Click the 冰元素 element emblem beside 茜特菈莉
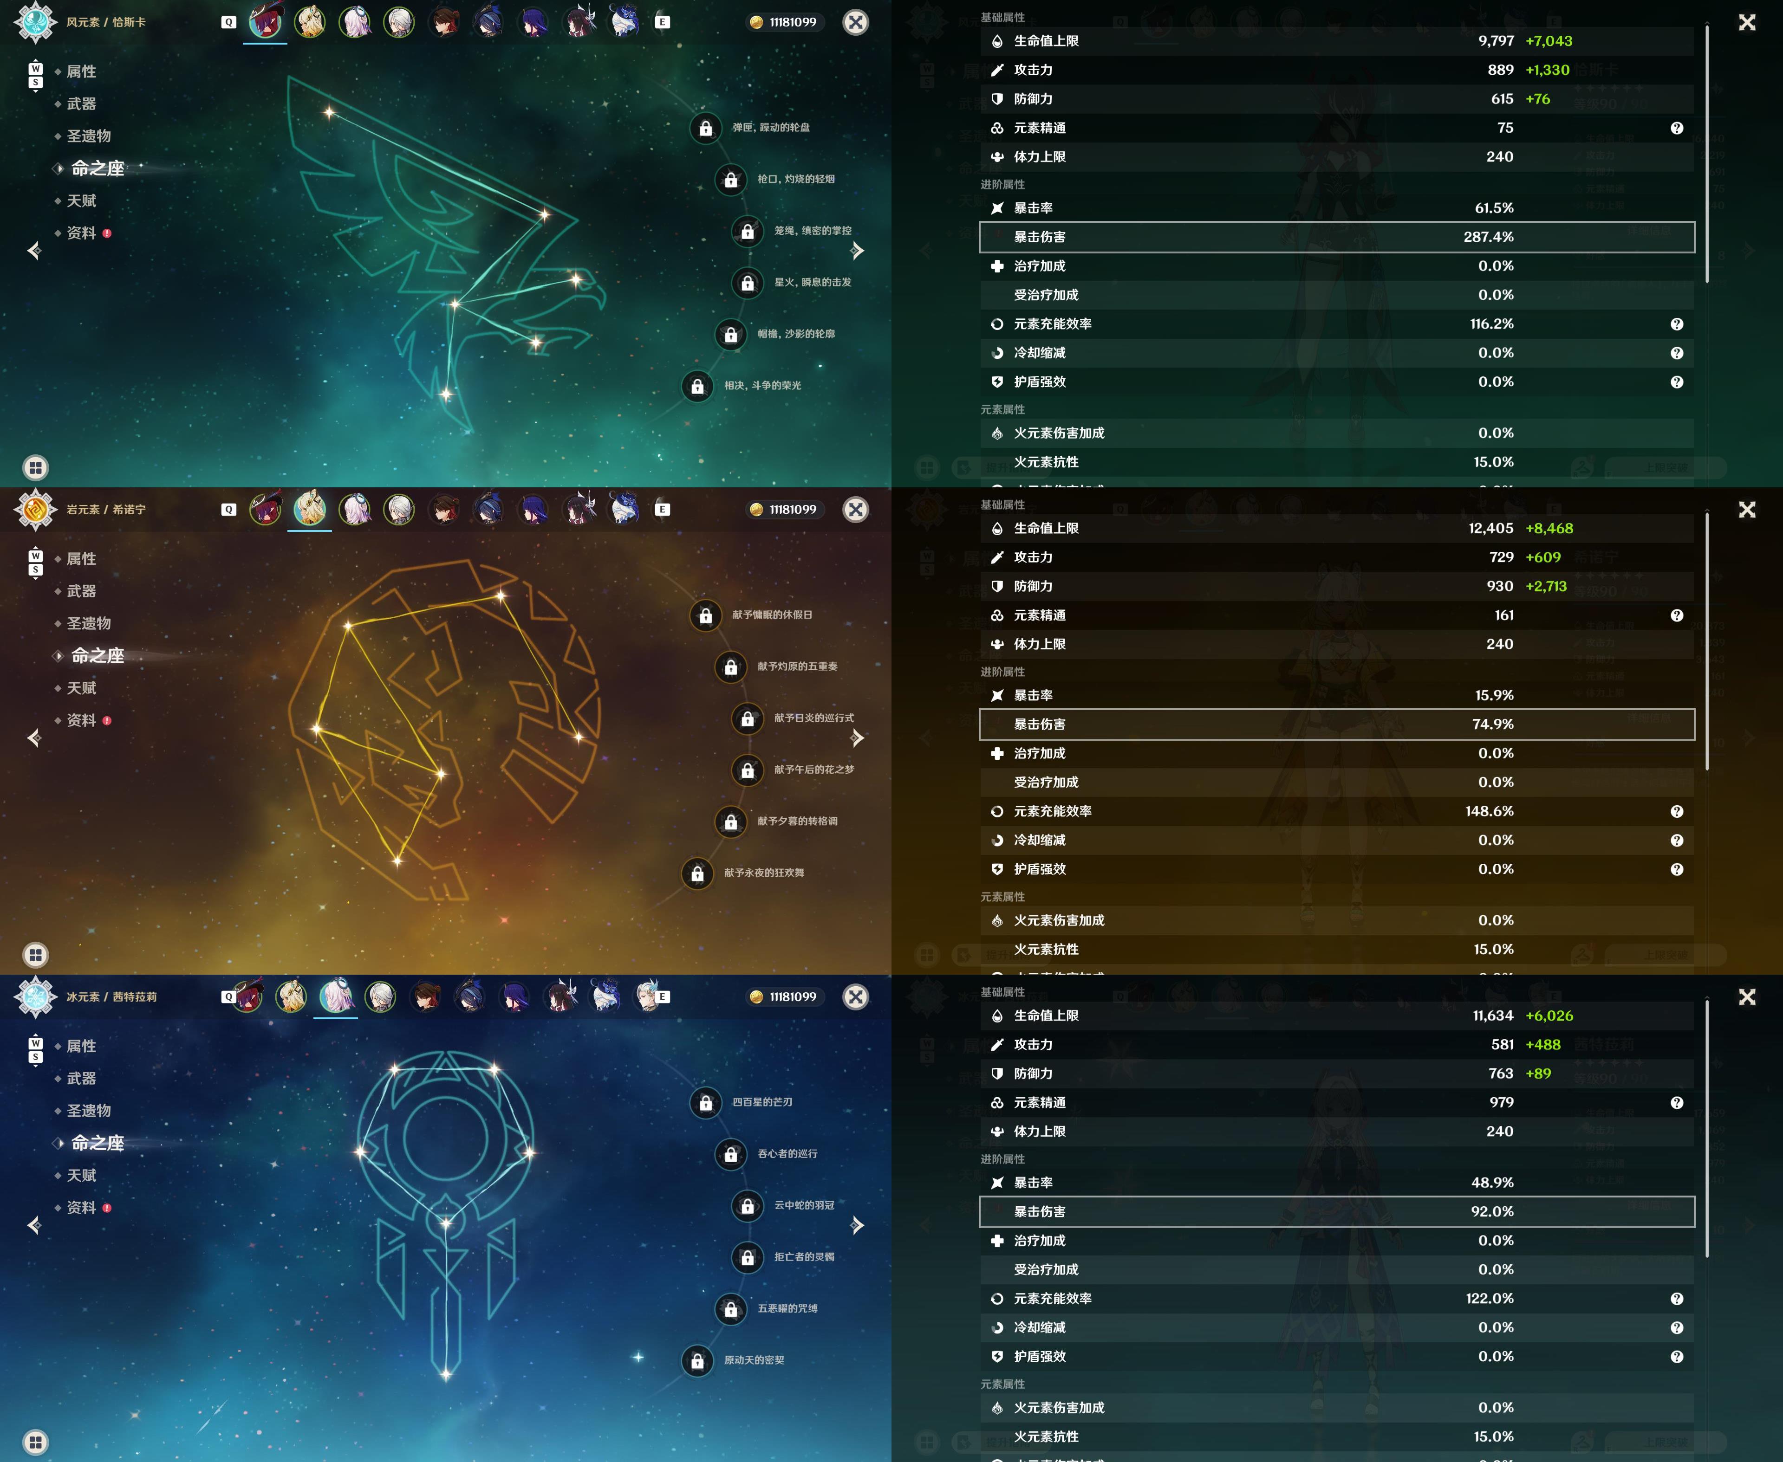Viewport: 1783px width, 1462px height. [x=35, y=996]
